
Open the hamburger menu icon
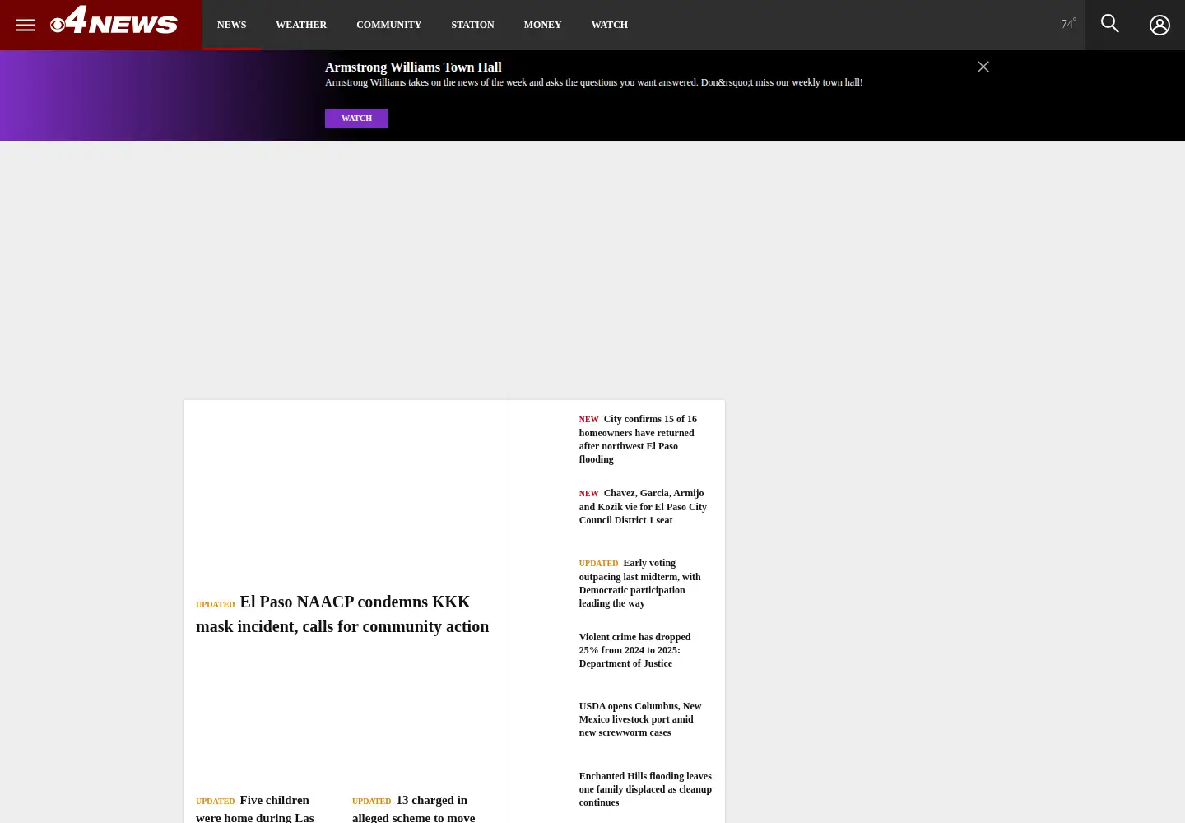click(26, 25)
